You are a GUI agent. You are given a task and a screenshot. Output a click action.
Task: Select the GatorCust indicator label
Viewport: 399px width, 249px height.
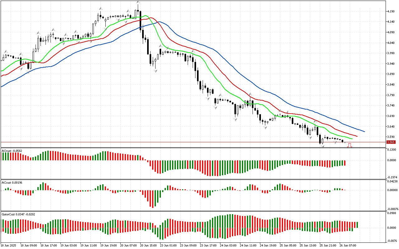(13, 214)
